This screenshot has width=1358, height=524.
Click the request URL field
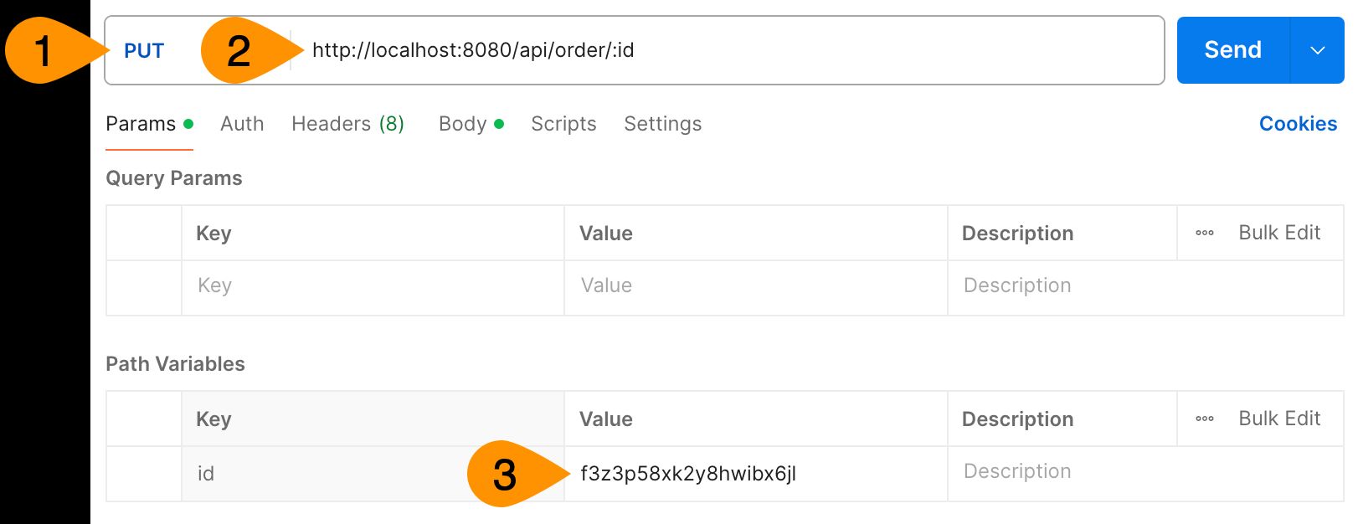point(727,50)
